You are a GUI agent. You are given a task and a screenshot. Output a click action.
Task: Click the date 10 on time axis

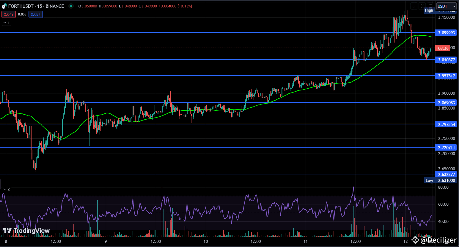click(x=206, y=241)
